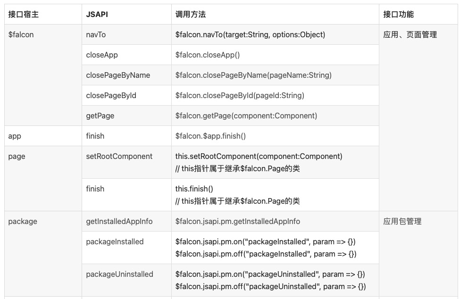Click the $falcon host cell
This screenshot has width=460, height=299.
pos(21,34)
